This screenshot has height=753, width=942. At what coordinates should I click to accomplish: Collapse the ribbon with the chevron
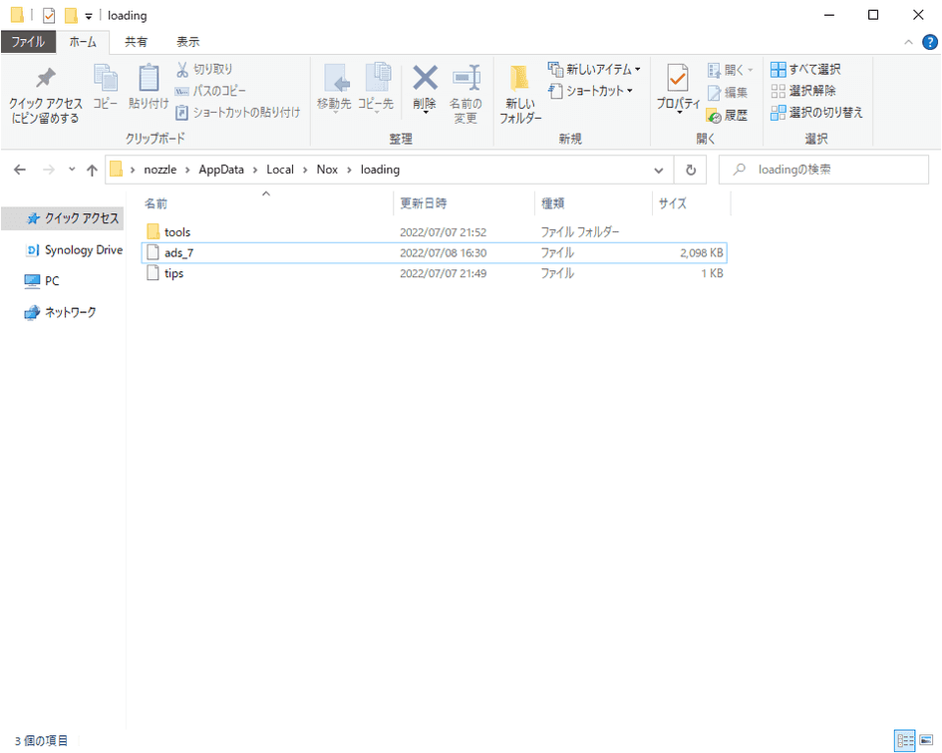908,41
